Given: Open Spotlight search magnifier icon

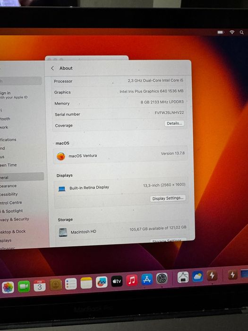Looking at the screenshot, I should click(242, 32).
